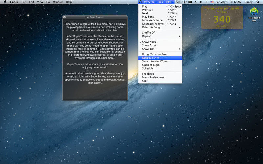Select Feedback menu item
Image resolution: width=263 pixels, height=164 pixels.
pos(160,74)
